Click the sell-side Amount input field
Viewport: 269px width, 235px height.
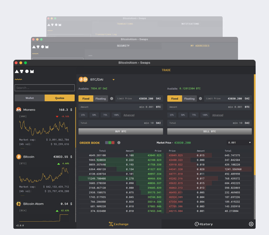[210, 107]
